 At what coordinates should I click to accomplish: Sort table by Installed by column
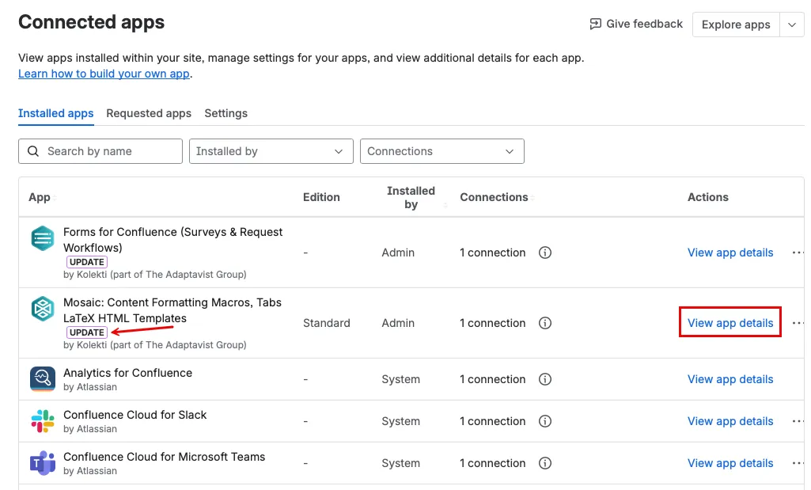[x=445, y=205]
